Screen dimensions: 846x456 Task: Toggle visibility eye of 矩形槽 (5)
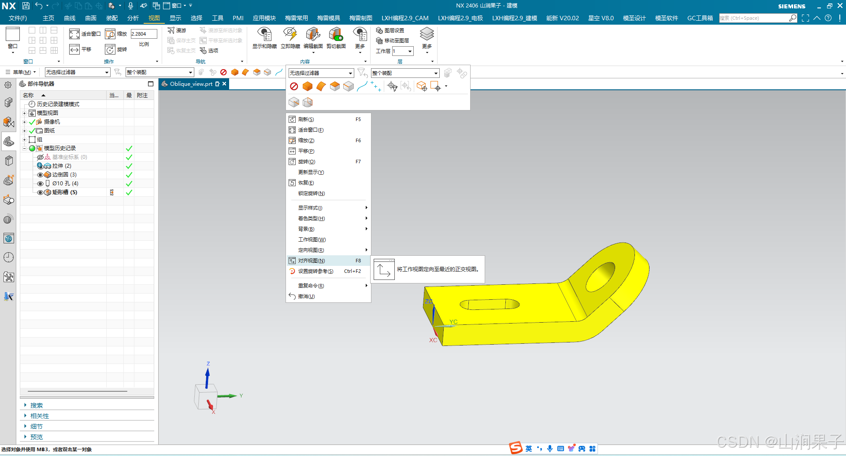pos(40,192)
